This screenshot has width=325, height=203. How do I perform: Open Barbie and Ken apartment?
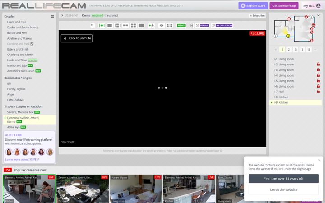(17, 33)
